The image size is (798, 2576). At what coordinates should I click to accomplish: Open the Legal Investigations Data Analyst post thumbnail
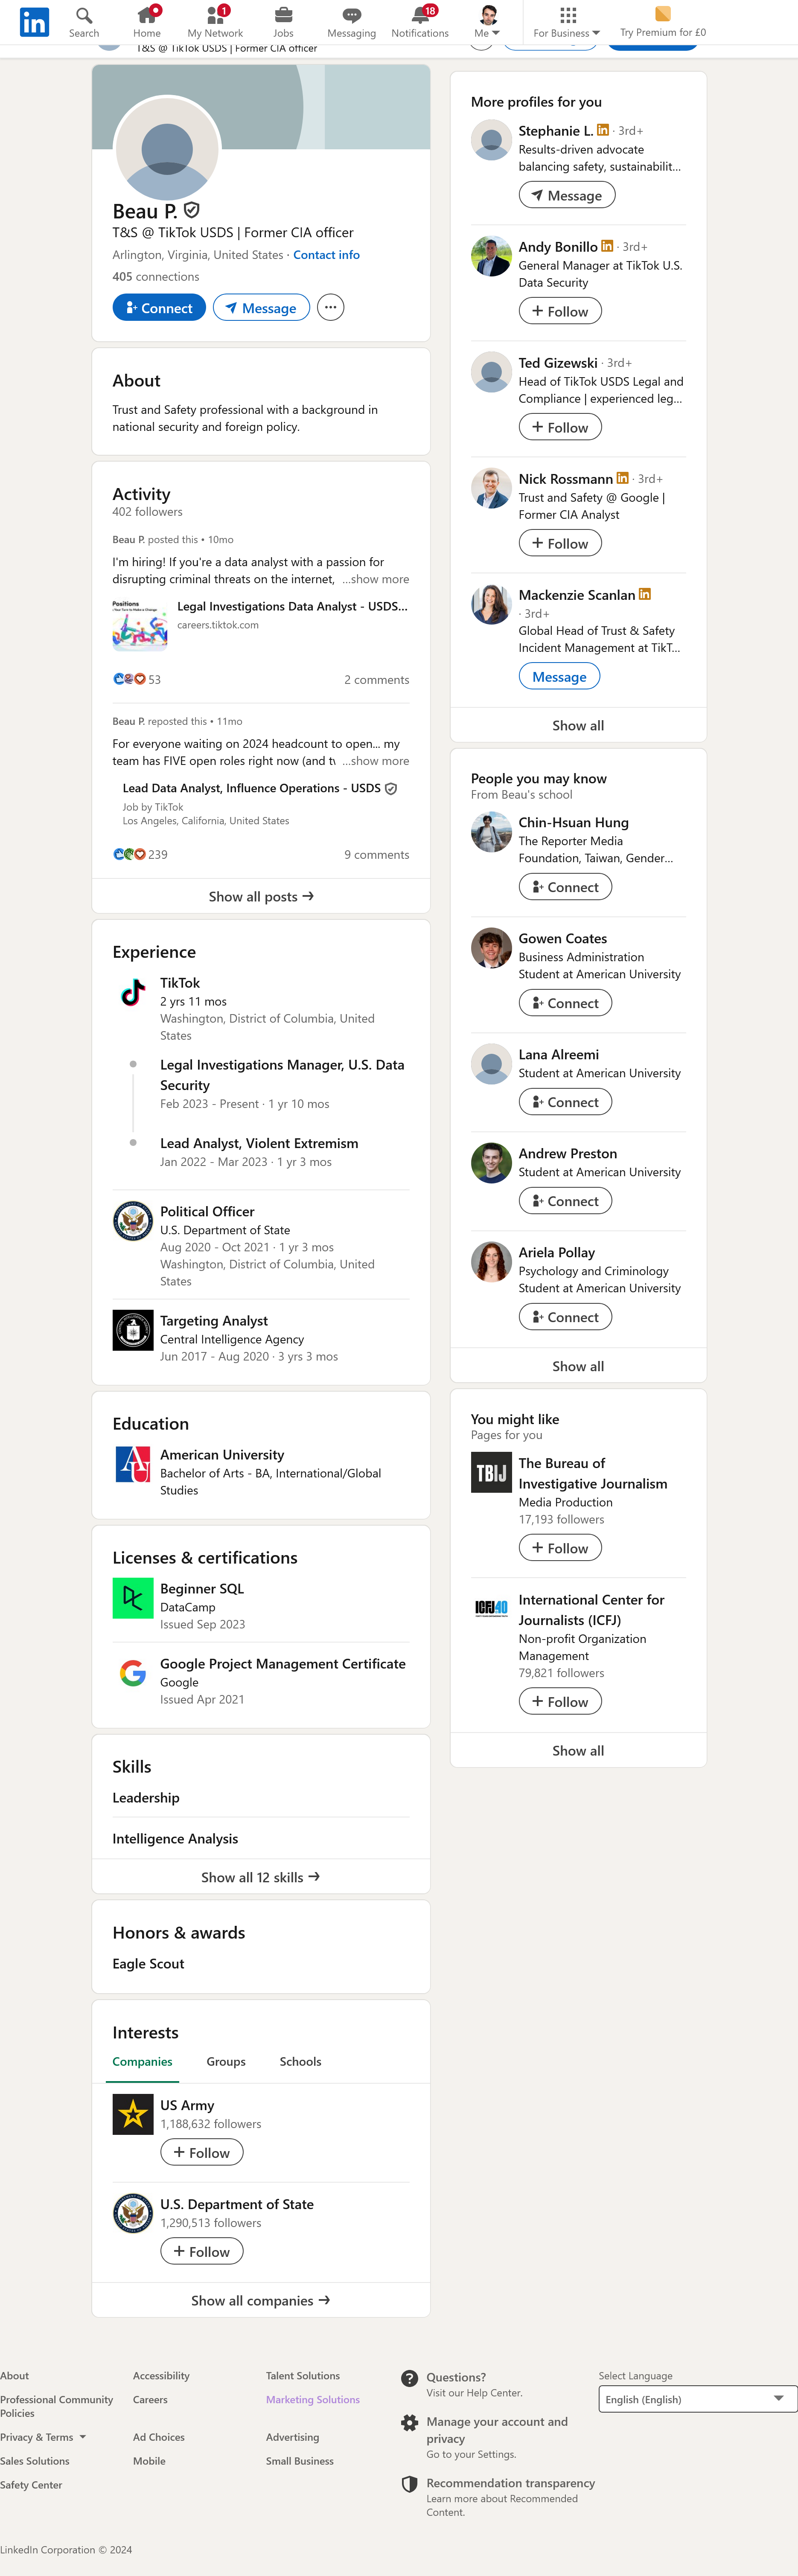click(x=140, y=625)
